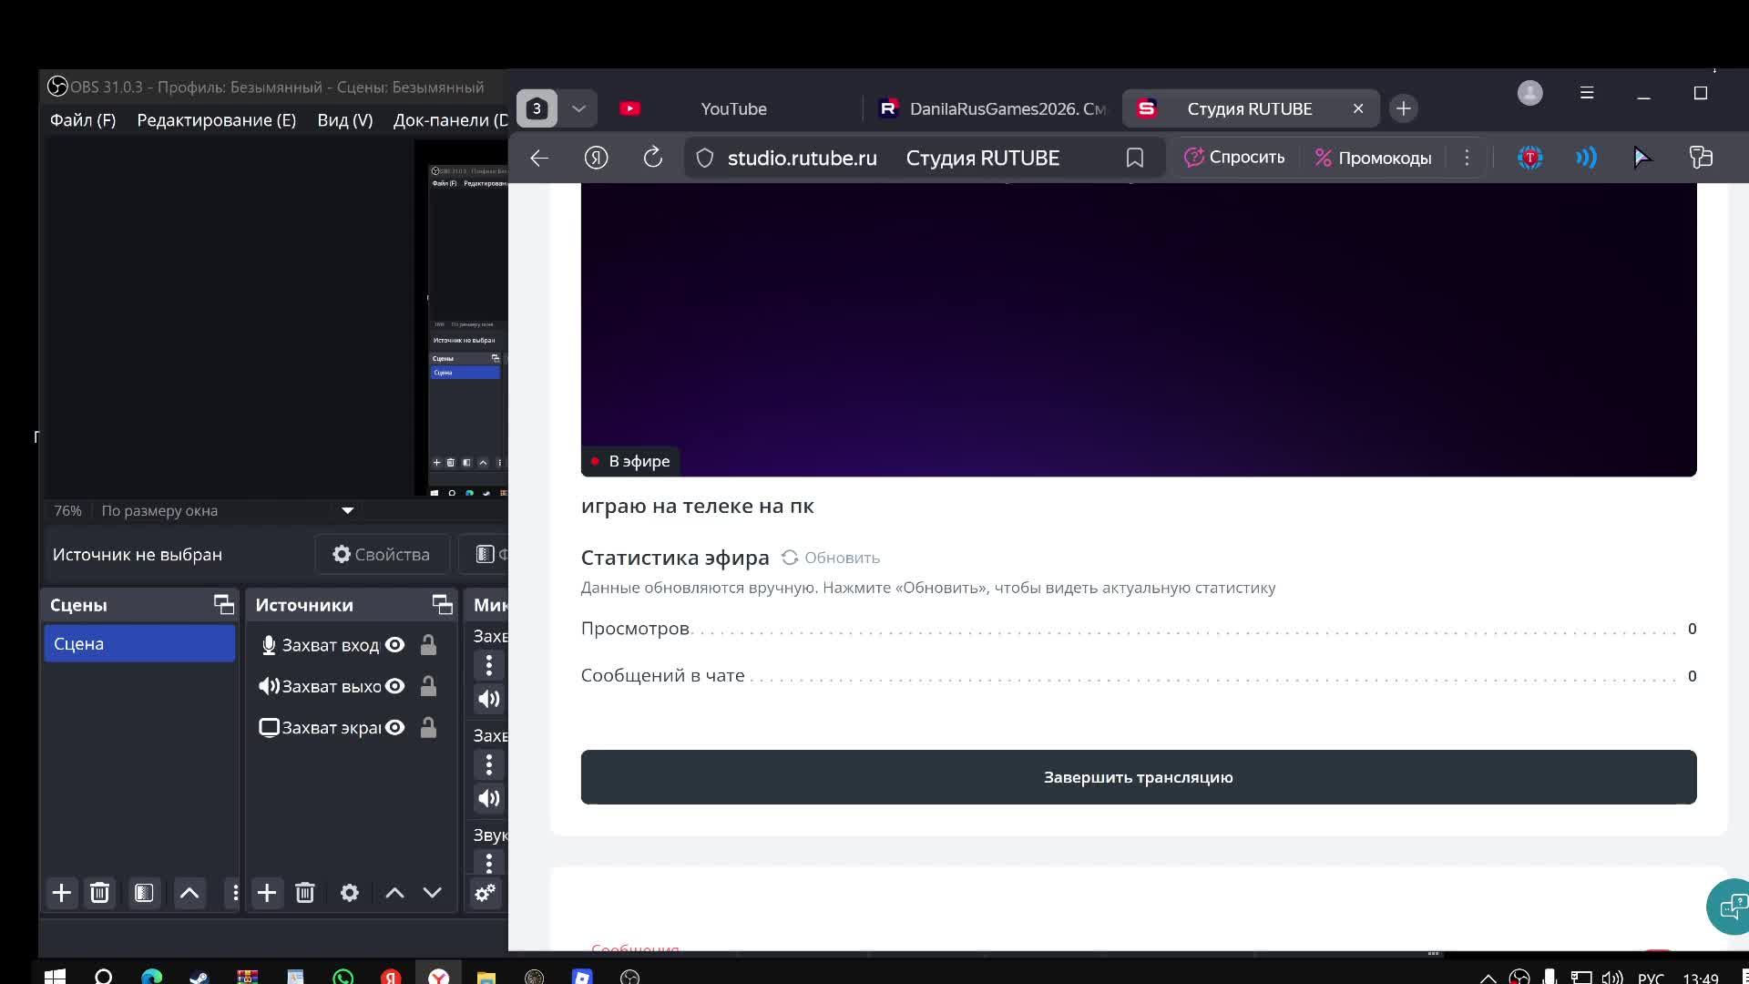
Task: Expand the browser tab group chevron
Action: tap(578, 108)
